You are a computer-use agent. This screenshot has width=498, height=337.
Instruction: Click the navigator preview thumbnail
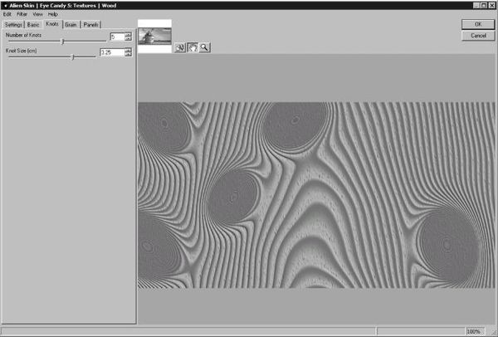[154, 35]
